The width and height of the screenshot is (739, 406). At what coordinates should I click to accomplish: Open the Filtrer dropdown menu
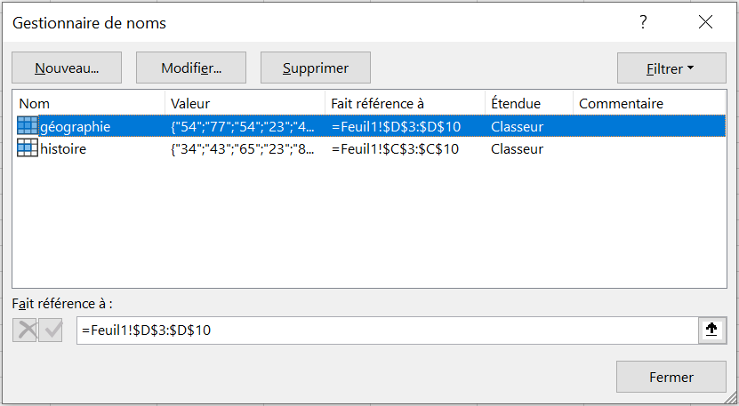click(671, 68)
